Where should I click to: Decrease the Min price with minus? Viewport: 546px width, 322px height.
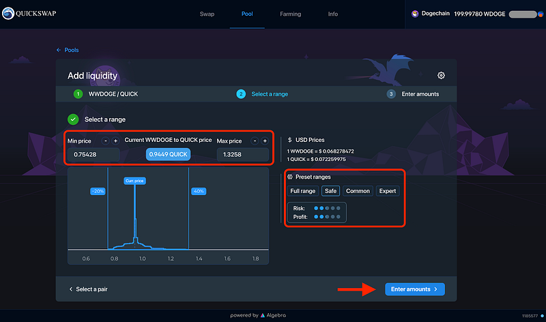106,141
